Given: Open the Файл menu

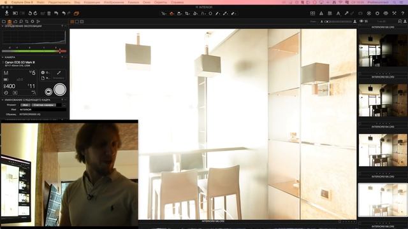Looking at the screenshot, I should [x=40, y=2].
